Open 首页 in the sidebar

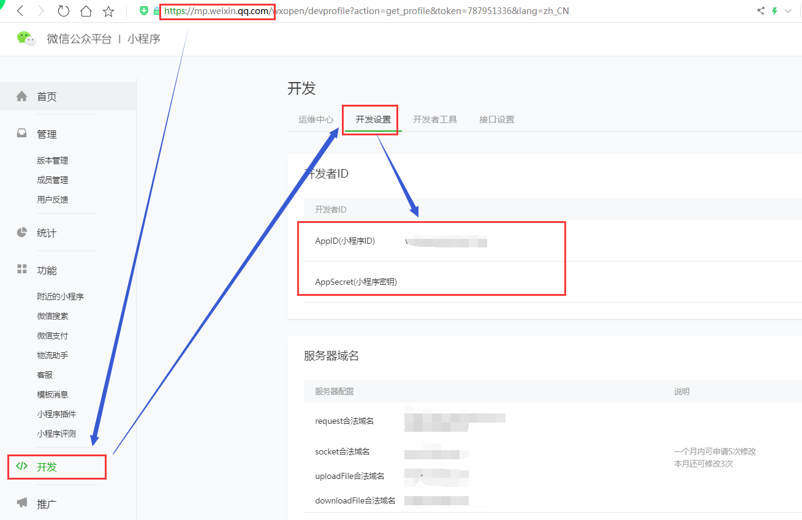pyautogui.click(x=47, y=97)
